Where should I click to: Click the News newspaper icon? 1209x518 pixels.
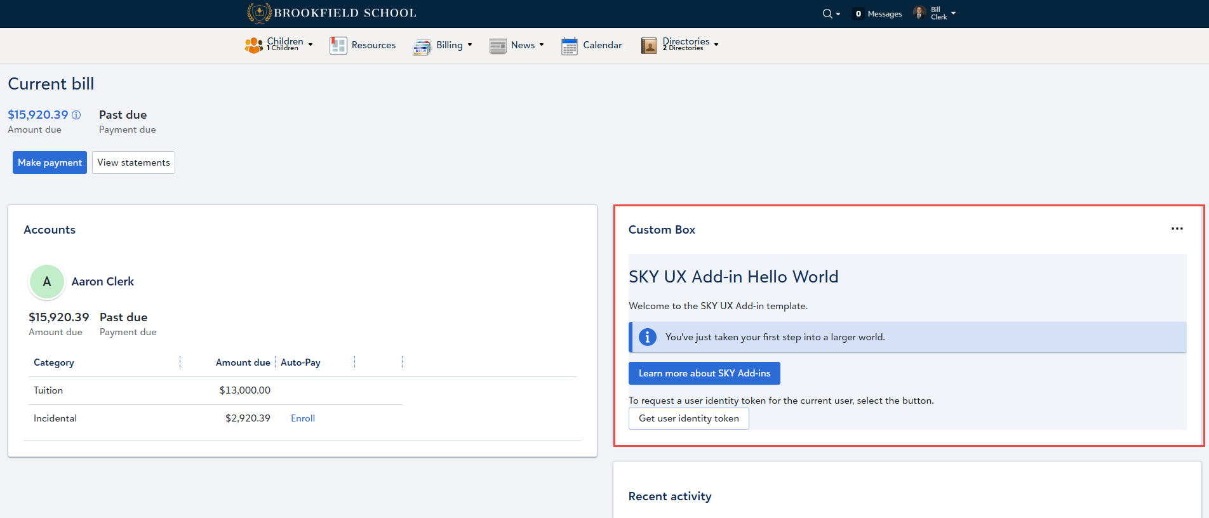tap(498, 46)
